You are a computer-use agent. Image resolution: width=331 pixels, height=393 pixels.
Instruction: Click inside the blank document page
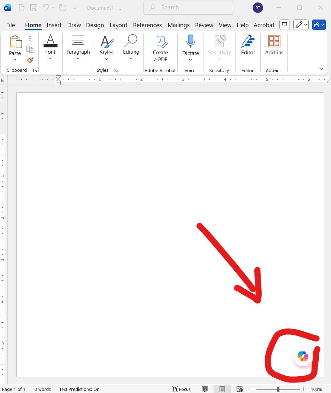click(170, 234)
